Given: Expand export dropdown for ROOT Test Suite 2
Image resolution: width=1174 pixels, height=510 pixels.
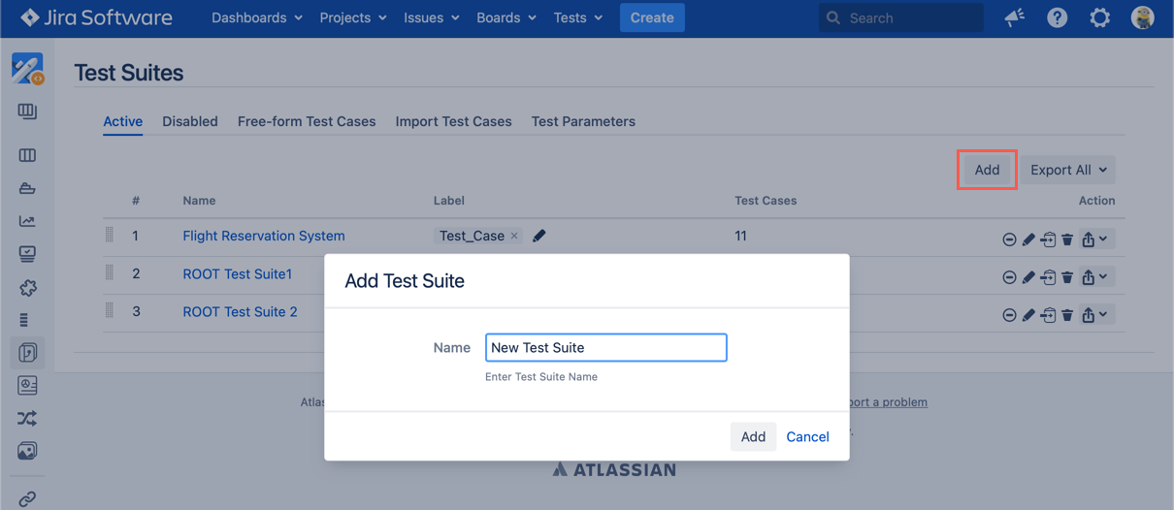Looking at the screenshot, I should pos(1094,315).
